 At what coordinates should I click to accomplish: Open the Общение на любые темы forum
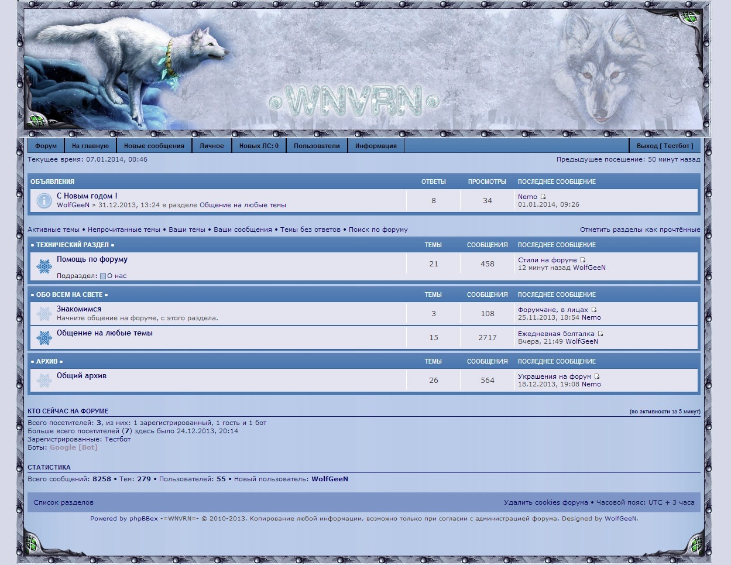coord(104,333)
